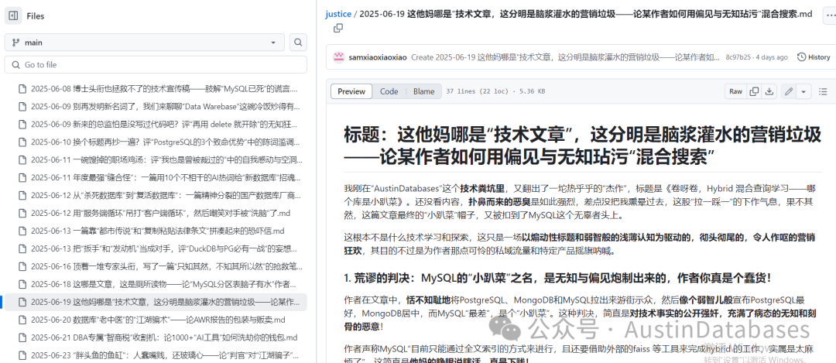Open file 2025-06-08 博士头衔也拯救不了

point(156,89)
